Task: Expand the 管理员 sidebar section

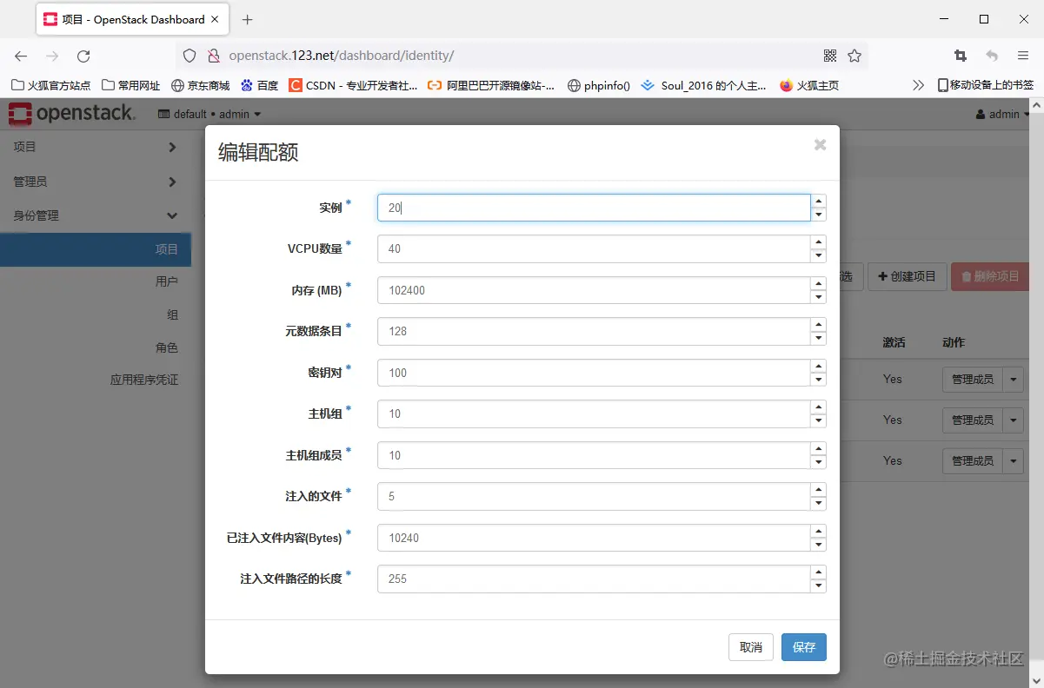Action: [96, 181]
